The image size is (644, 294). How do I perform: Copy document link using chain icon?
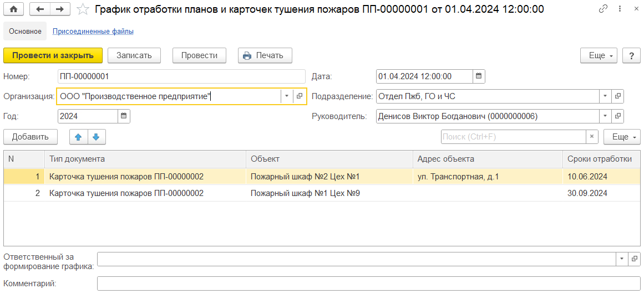[x=604, y=9]
